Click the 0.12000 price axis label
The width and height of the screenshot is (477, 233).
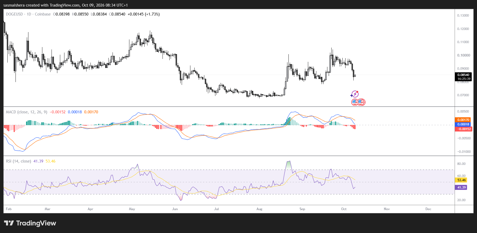463,29
